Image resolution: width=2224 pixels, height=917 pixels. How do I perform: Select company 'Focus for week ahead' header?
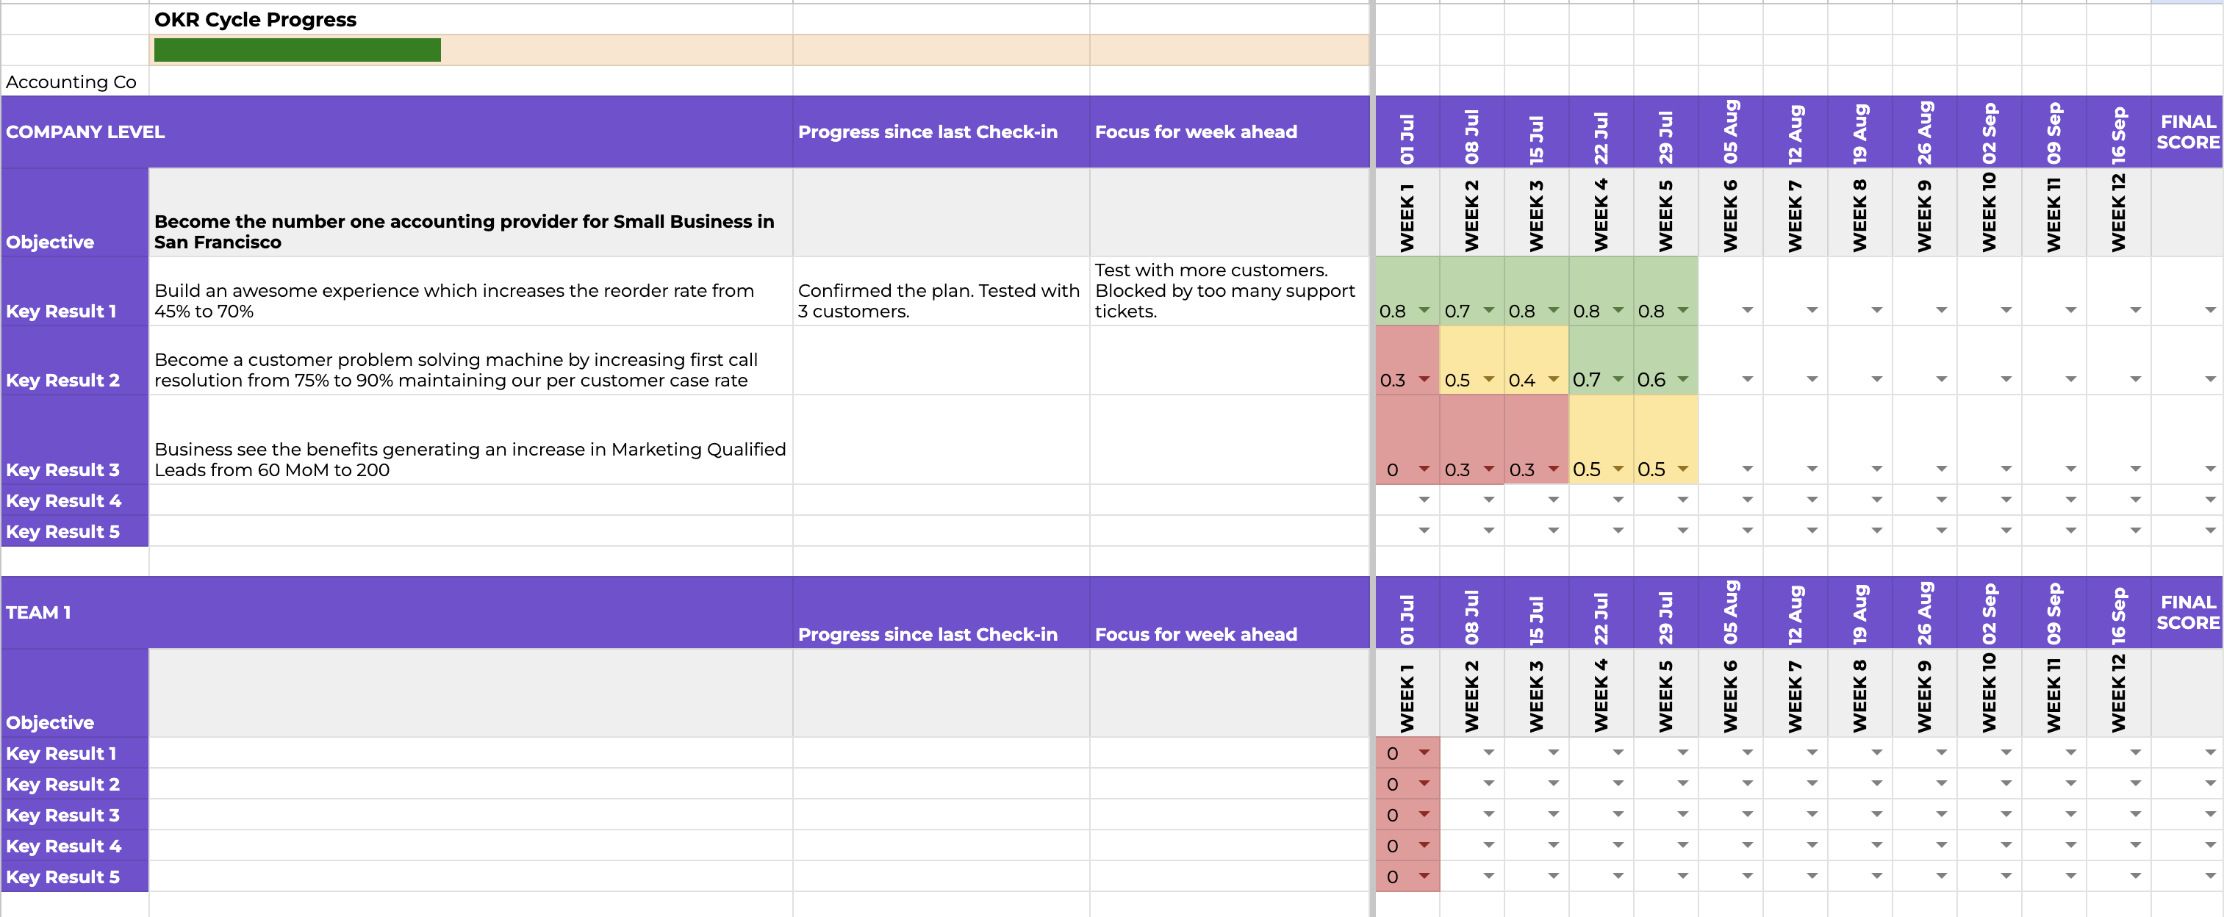point(1230,132)
